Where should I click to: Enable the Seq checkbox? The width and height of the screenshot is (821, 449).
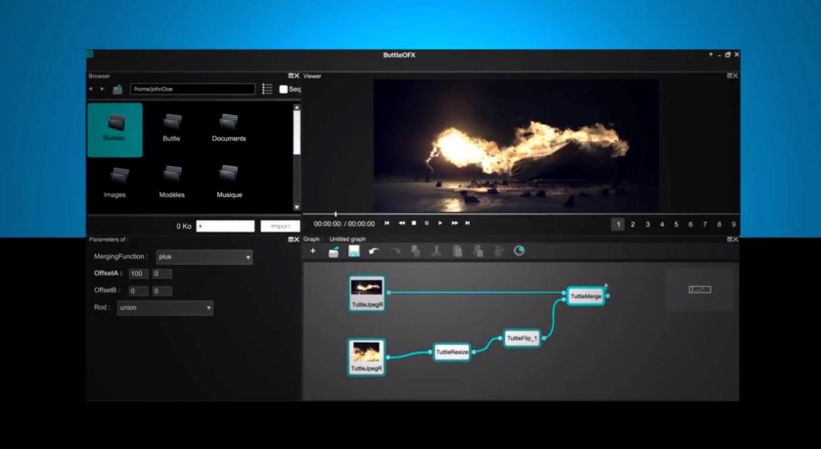[284, 89]
